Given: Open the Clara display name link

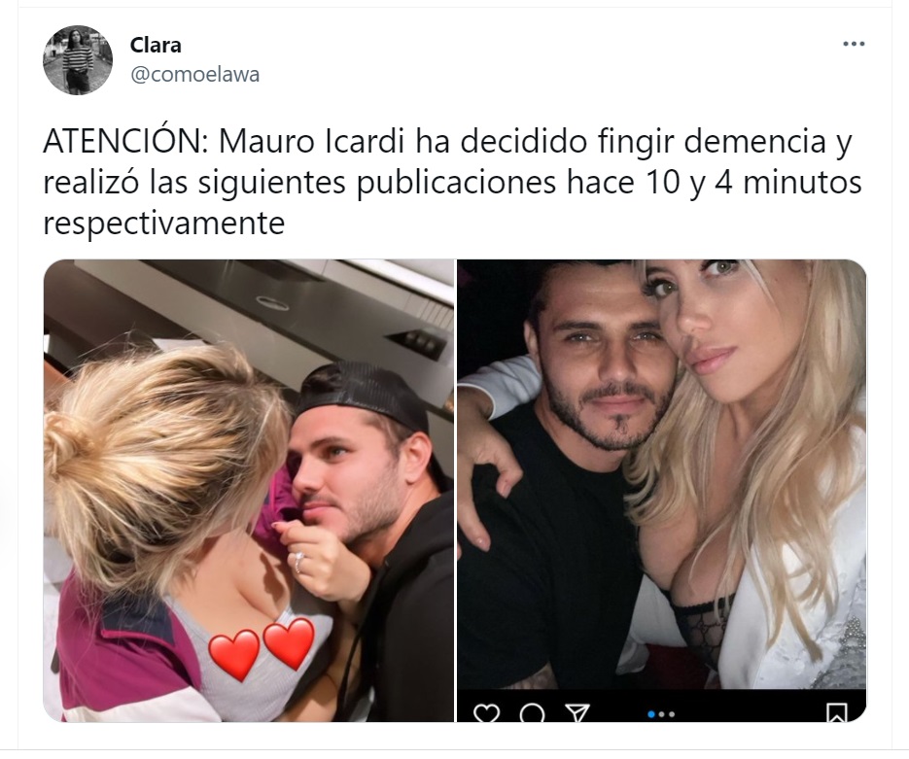Looking at the screenshot, I should (156, 45).
